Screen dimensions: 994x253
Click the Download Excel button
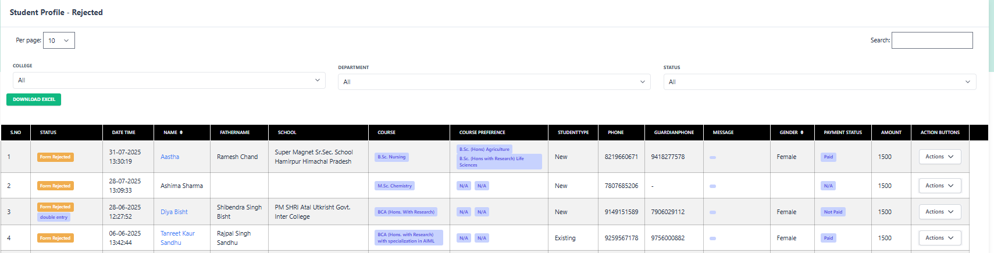point(34,100)
